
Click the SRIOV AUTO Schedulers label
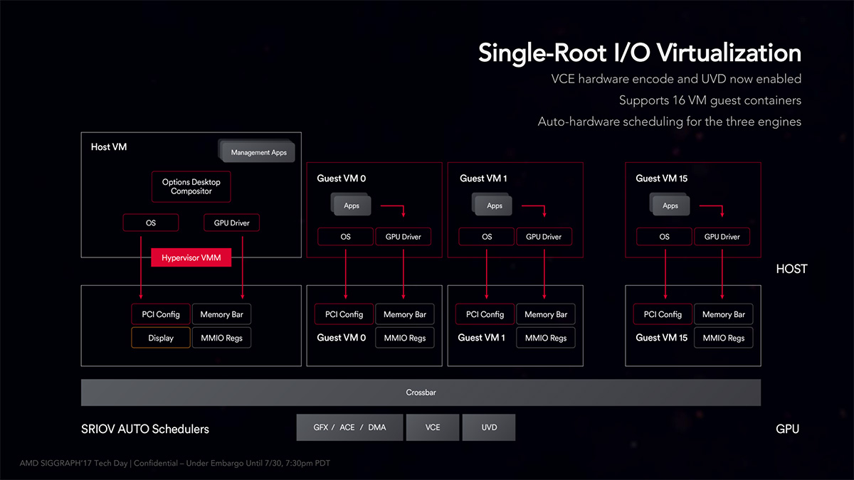tap(145, 429)
